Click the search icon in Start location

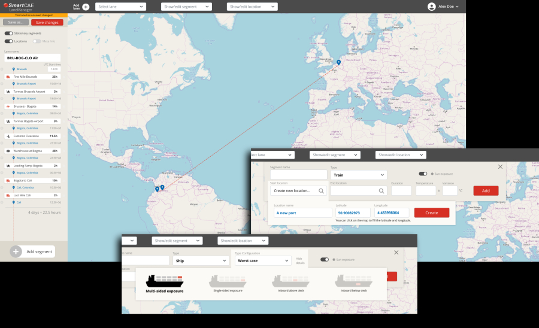point(322,191)
